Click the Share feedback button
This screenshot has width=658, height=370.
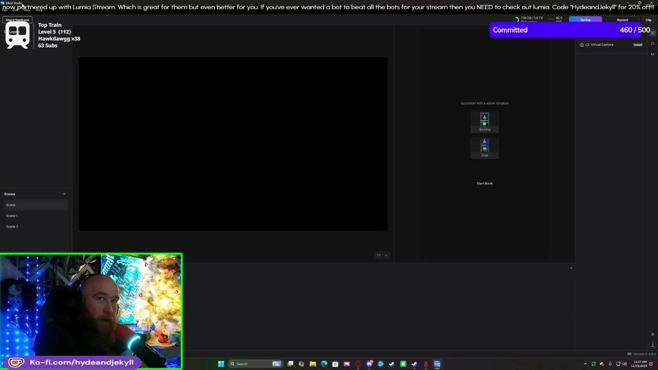click(x=17, y=20)
